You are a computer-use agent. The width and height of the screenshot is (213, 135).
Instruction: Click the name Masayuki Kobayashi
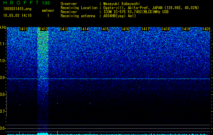122,4
